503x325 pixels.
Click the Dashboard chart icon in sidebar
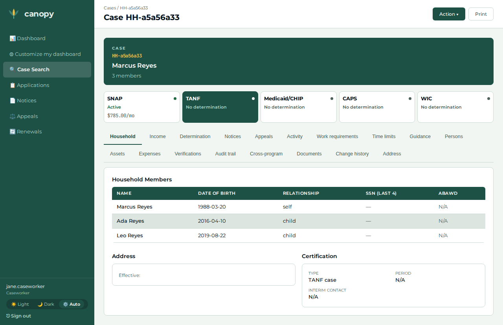coord(12,39)
